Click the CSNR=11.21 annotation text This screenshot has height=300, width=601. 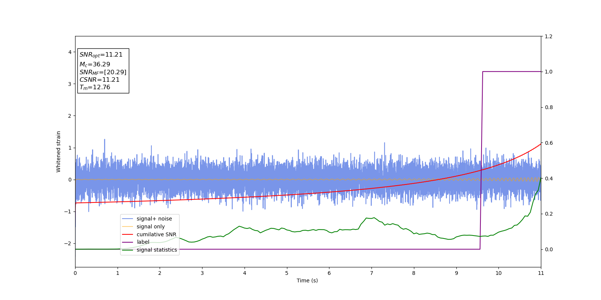(x=100, y=80)
